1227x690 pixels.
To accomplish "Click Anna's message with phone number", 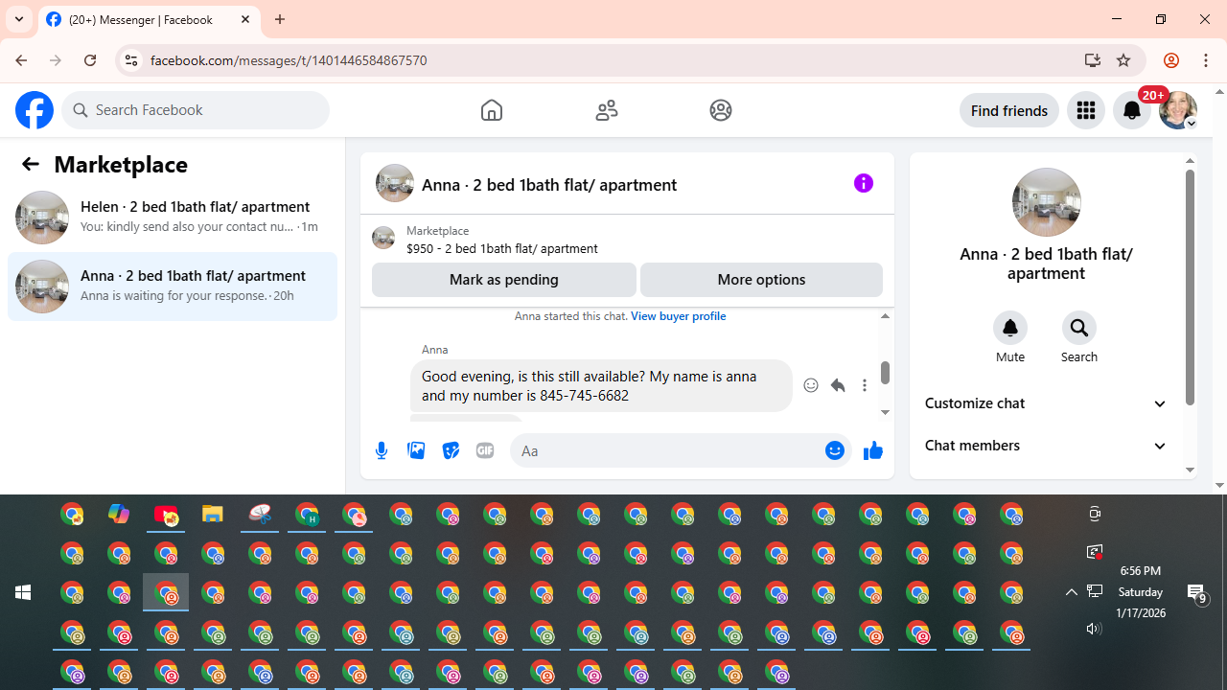I will [x=601, y=385].
